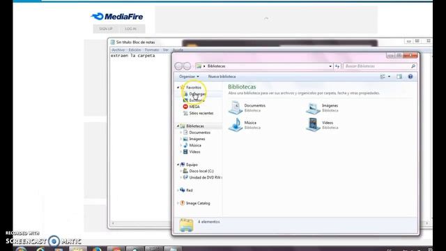Open Archivo menu in Bloc de notas
446x251 pixels.
pyautogui.click(x=118, y=50)
